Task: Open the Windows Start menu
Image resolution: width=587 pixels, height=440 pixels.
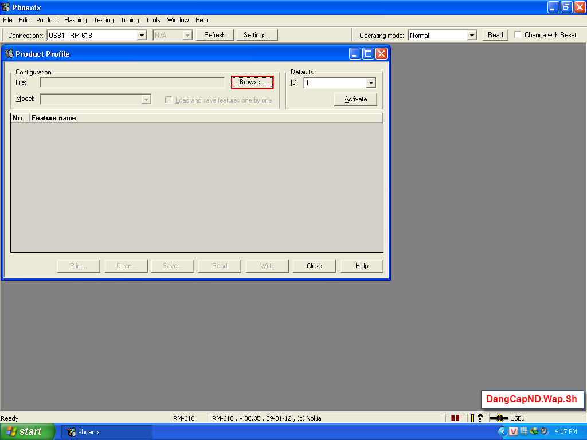Action: [28, 431]
